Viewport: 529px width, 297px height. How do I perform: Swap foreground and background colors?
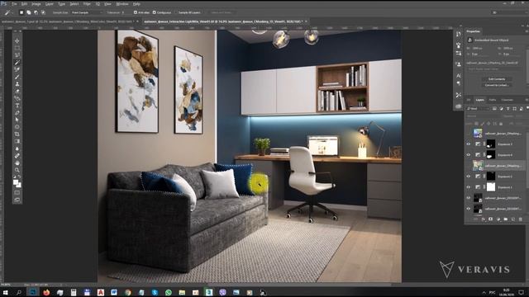click(19, 177)
